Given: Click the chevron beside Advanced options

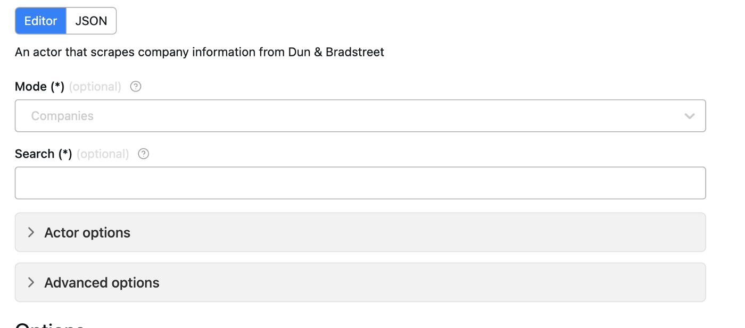Looking at the screenshot, I should point(31,282).
